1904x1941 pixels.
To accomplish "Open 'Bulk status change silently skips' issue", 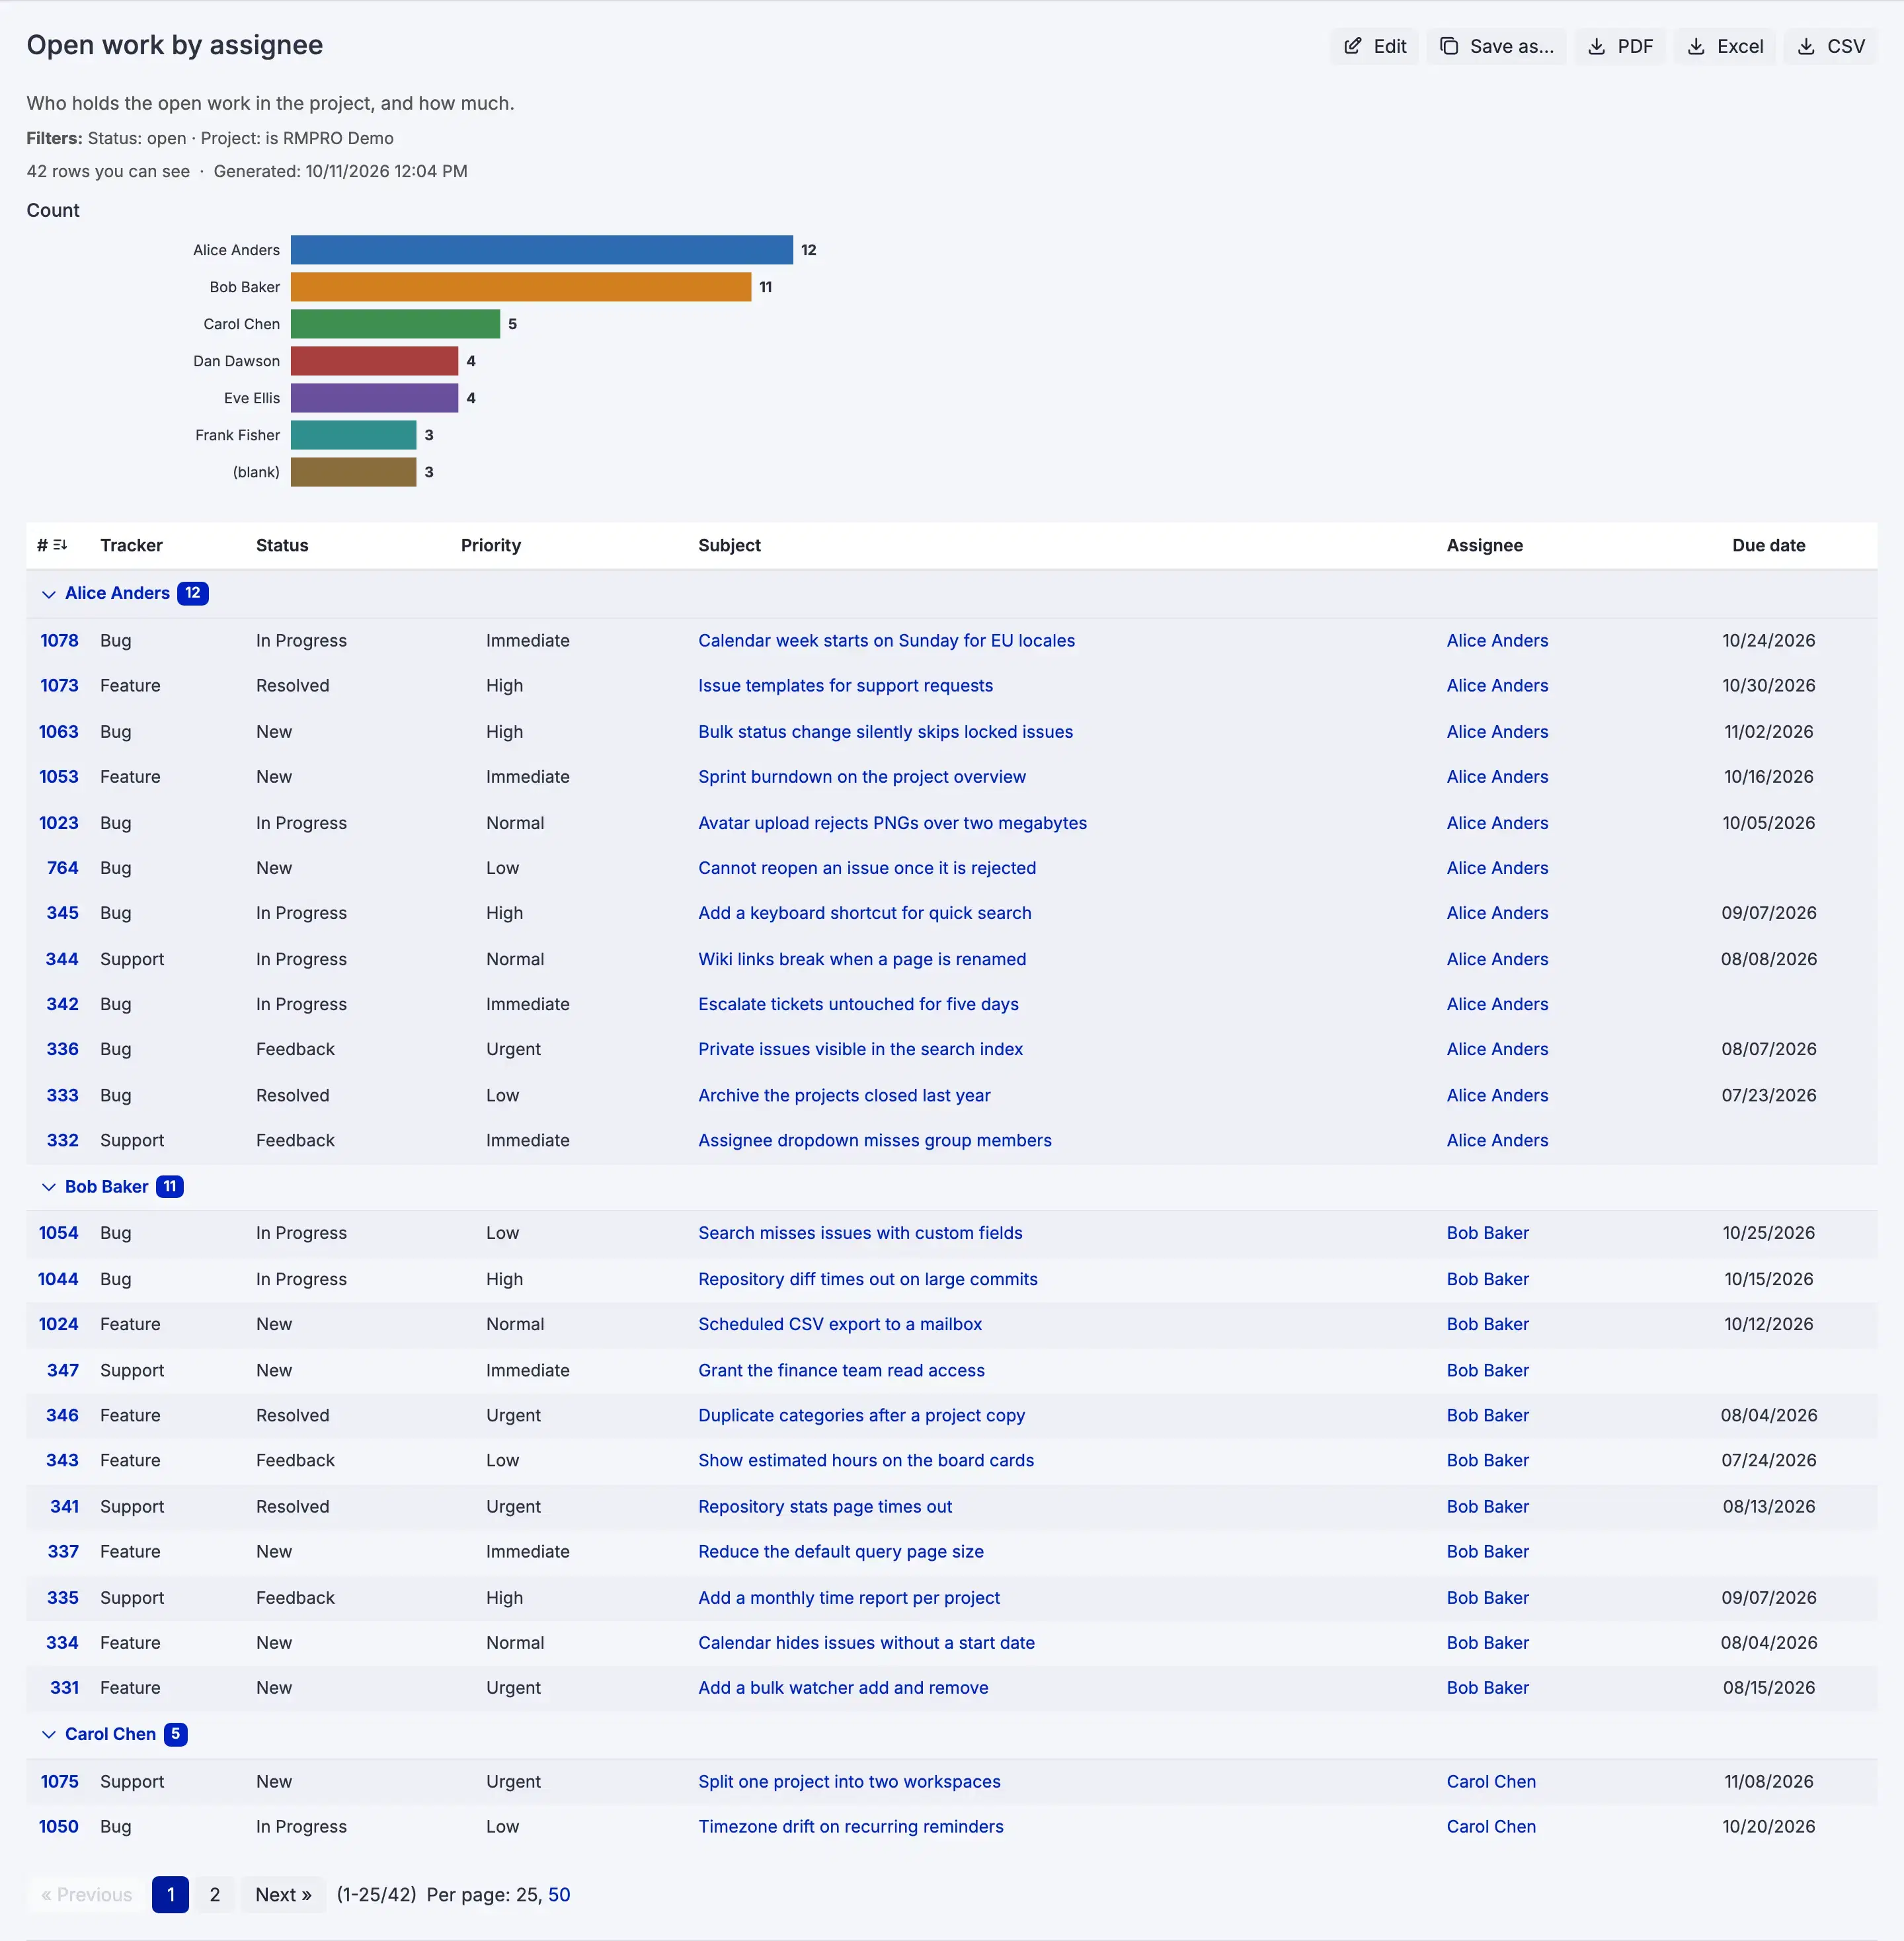I will [x=885, y=732].
